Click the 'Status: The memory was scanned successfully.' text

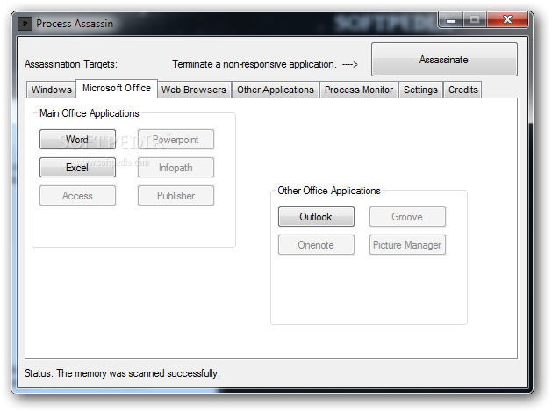click(x=122, y=373)
